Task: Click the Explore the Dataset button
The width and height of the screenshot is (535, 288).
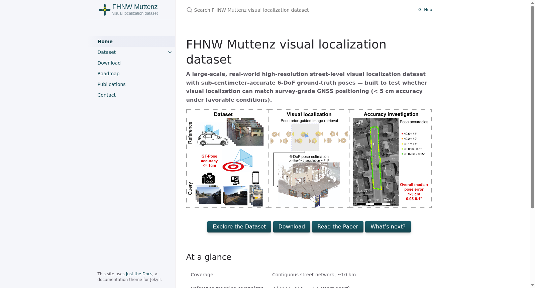Action: pyautogui.click(x=239, y=227)
